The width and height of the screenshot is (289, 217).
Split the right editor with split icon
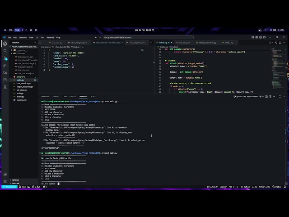pyautogui.click(x=280, y=42)
